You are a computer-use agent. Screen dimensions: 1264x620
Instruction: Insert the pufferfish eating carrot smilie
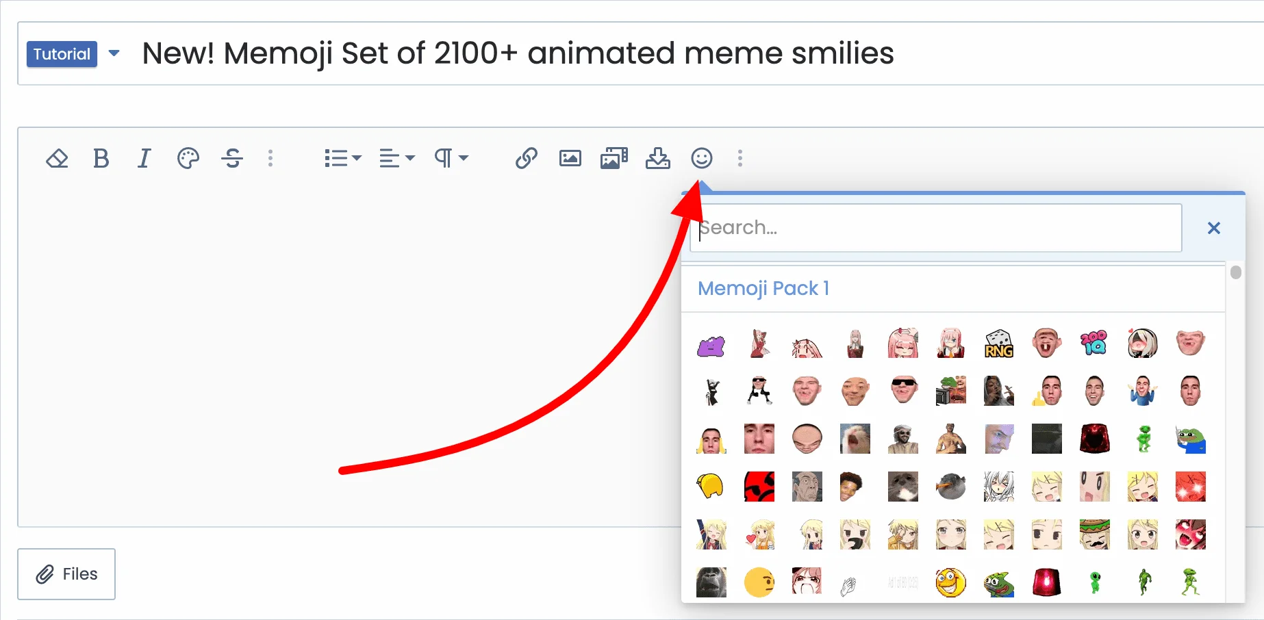(951, 487)
